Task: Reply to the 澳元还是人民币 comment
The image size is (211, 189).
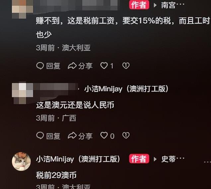Action: click(x=48, y=136)
